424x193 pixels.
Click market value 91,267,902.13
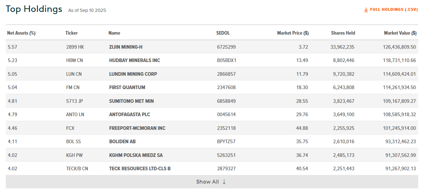pos(401,169)
